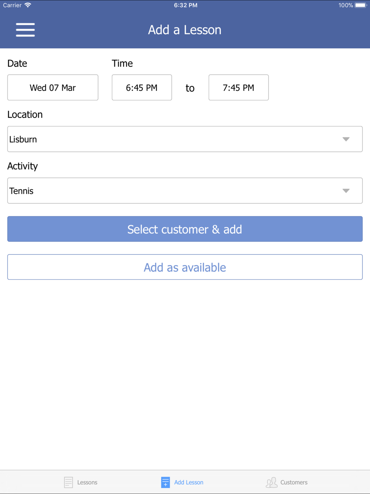Open the Tennis activity selector
Screen dimensions: 370x494
click(x=178, y=191)
